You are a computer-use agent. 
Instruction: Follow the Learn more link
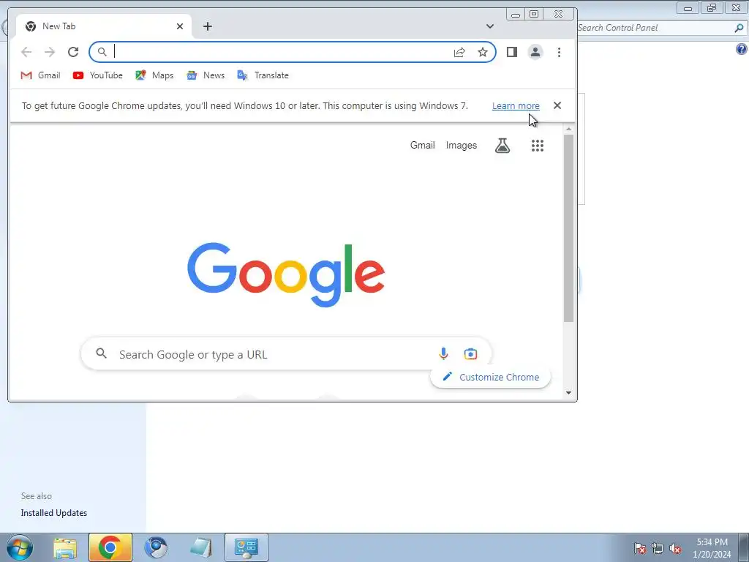(516, 106)
